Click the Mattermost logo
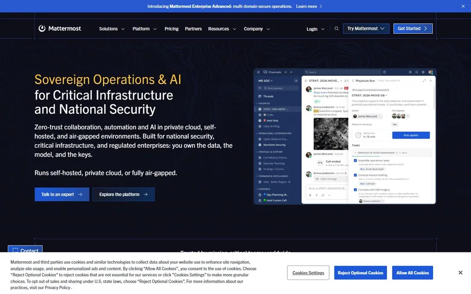The height and width of the screenshot is (294, 471). pyautogui.click(x=60, y=28)
